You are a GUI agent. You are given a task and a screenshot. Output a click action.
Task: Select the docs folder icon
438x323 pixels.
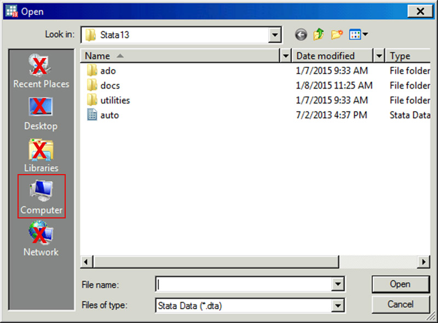pyautogui.click(x=91, y=85)
